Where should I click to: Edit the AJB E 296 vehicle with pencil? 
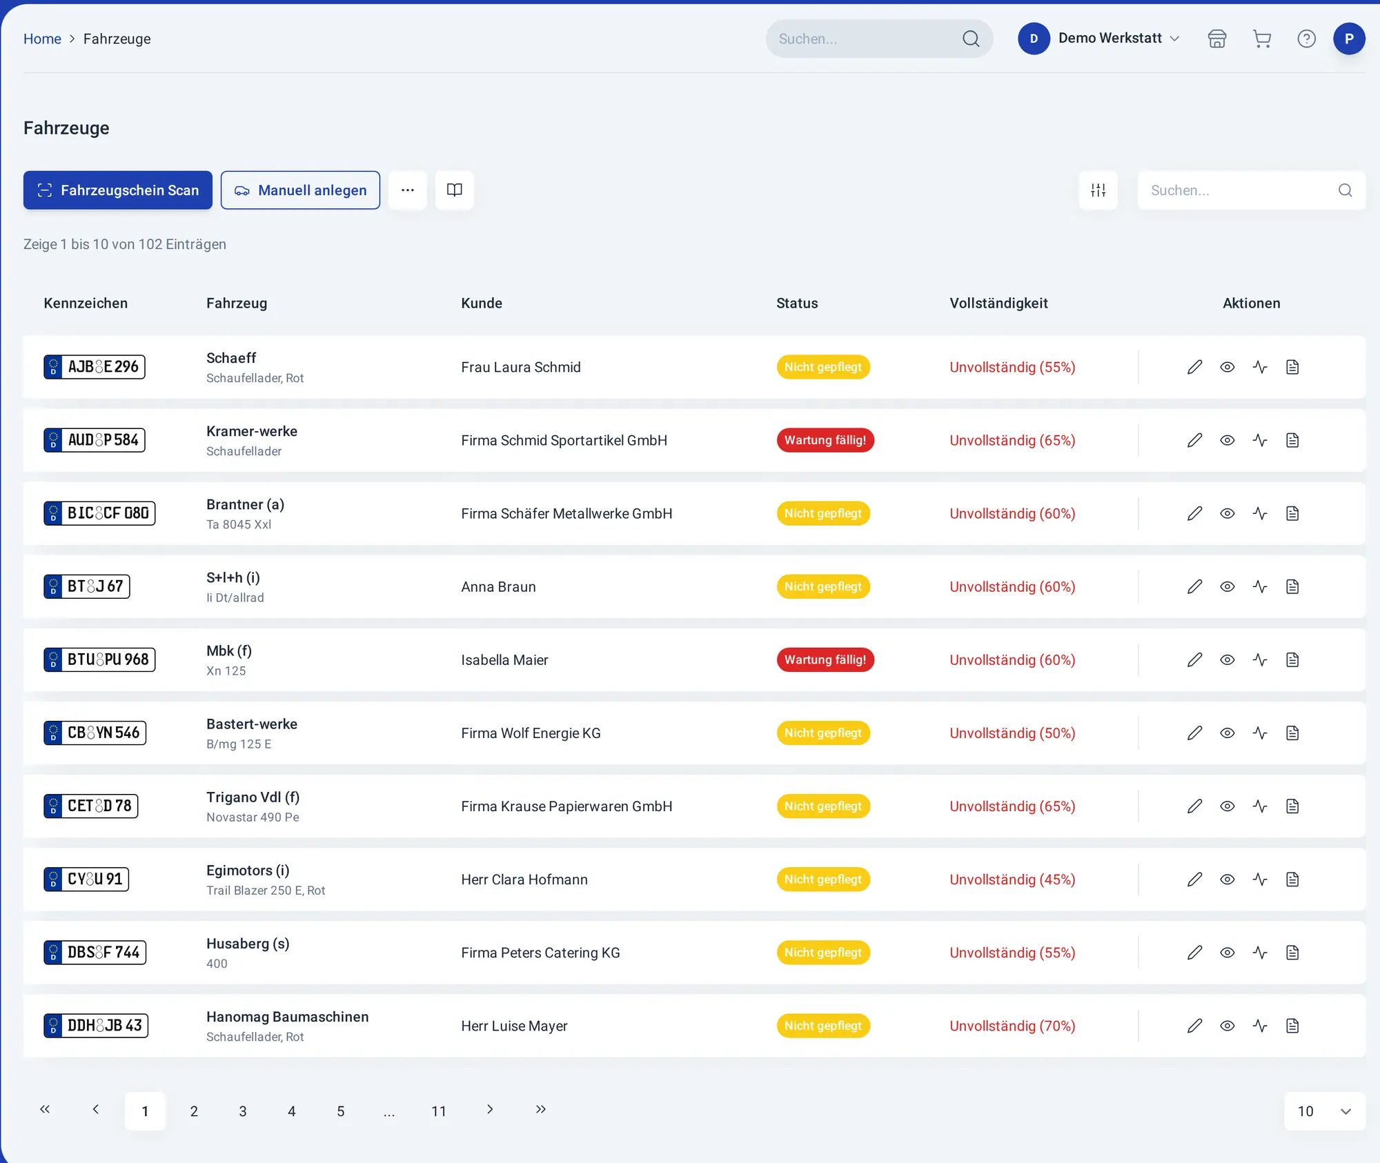click(x=1195, y=367)
